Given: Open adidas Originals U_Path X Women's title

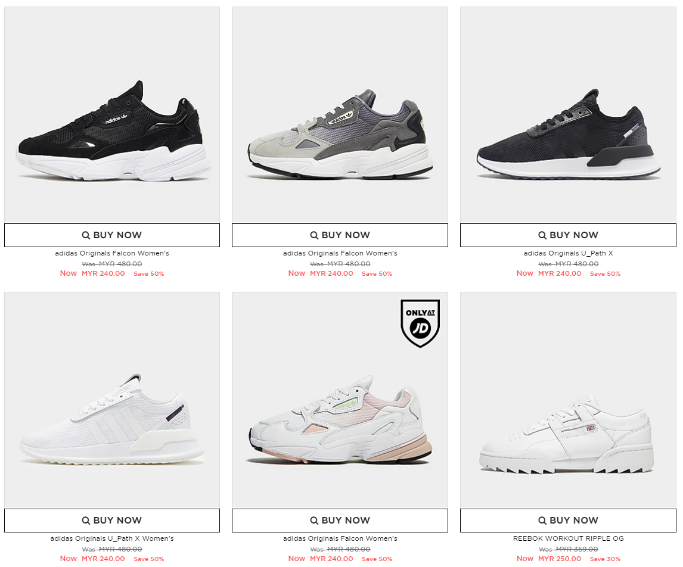Looking at the screenshot, I should 112,538.
